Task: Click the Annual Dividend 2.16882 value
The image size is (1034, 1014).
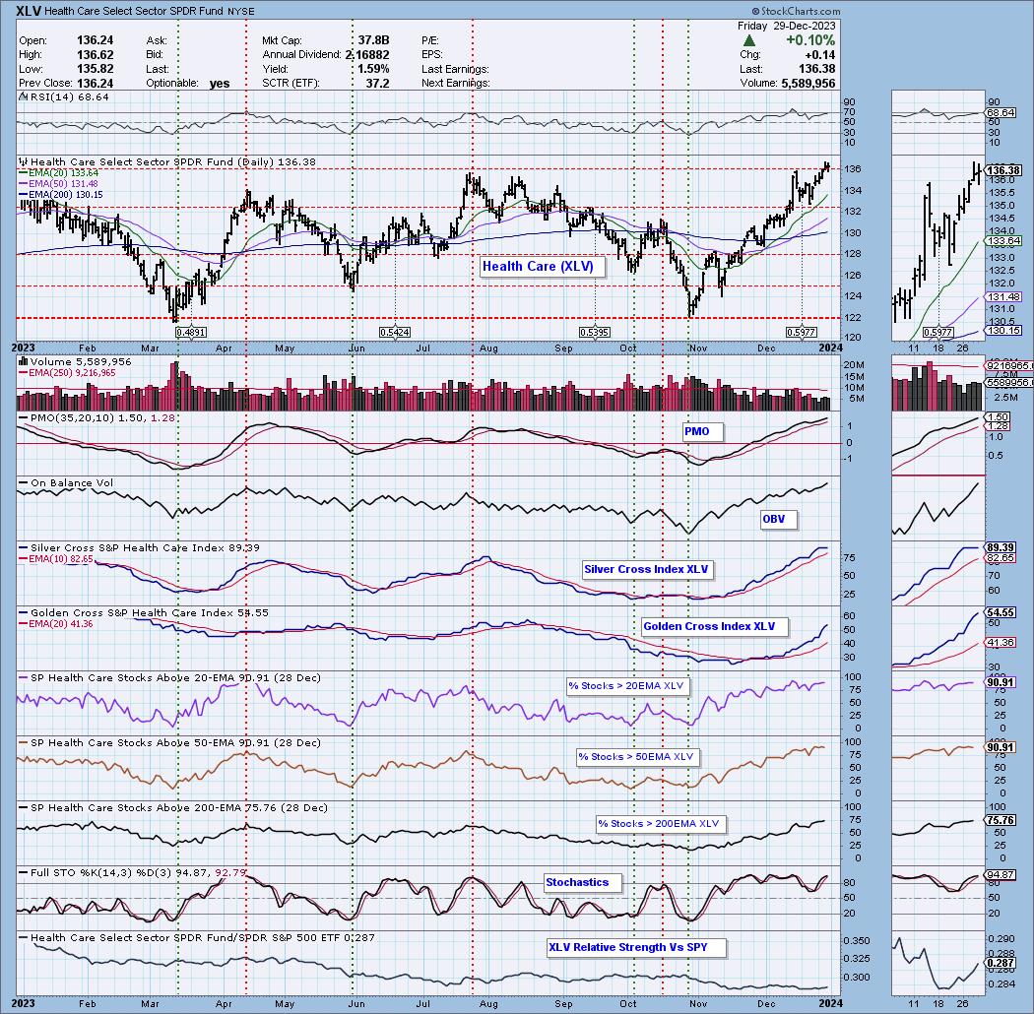Action: [367, 55]
